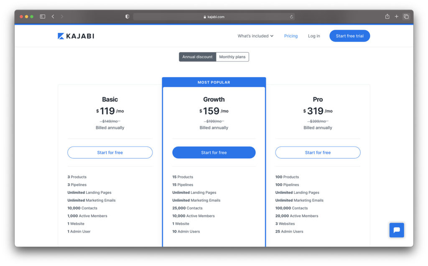Screen dimensions: 428x266
Task: Expand the What's included dropdown
Action: [255, 36]
